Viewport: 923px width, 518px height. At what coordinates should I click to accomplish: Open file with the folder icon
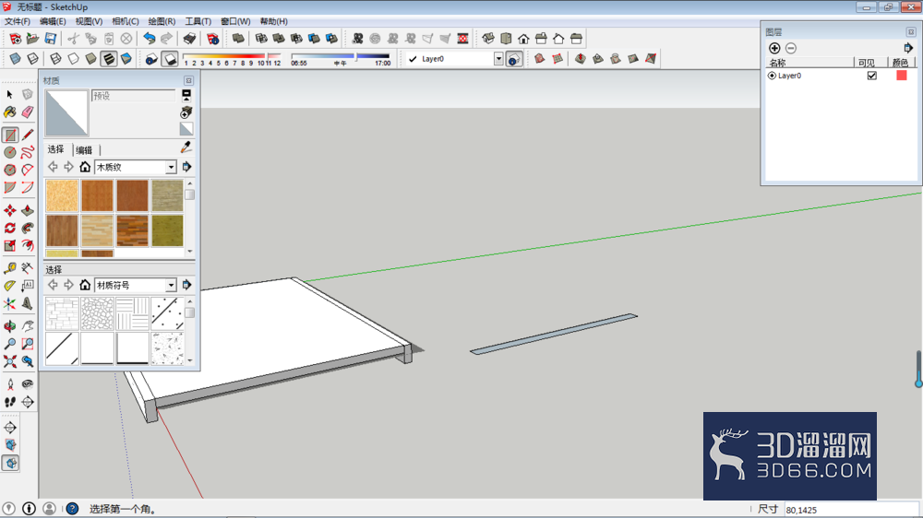click(33, 39)
